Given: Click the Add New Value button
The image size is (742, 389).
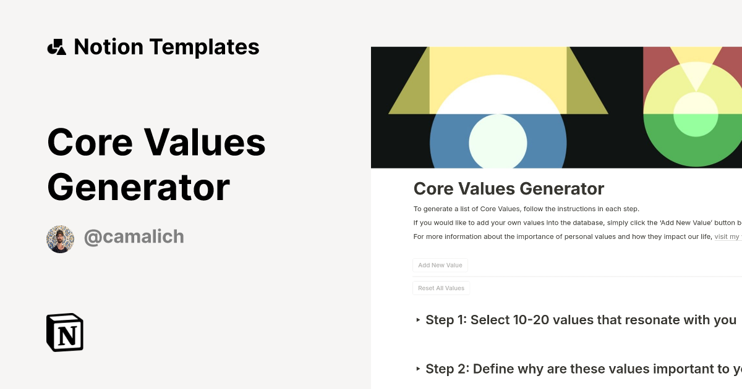Looking at the screenshot, I should pyautogui.click(x=440, y=265).
